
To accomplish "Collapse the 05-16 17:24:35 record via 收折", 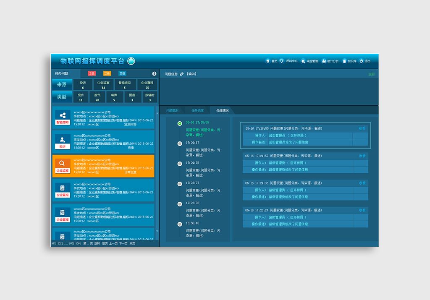I will point(362,183).
